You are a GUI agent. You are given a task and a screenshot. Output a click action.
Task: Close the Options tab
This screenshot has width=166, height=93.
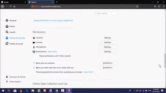coord(53,2)
